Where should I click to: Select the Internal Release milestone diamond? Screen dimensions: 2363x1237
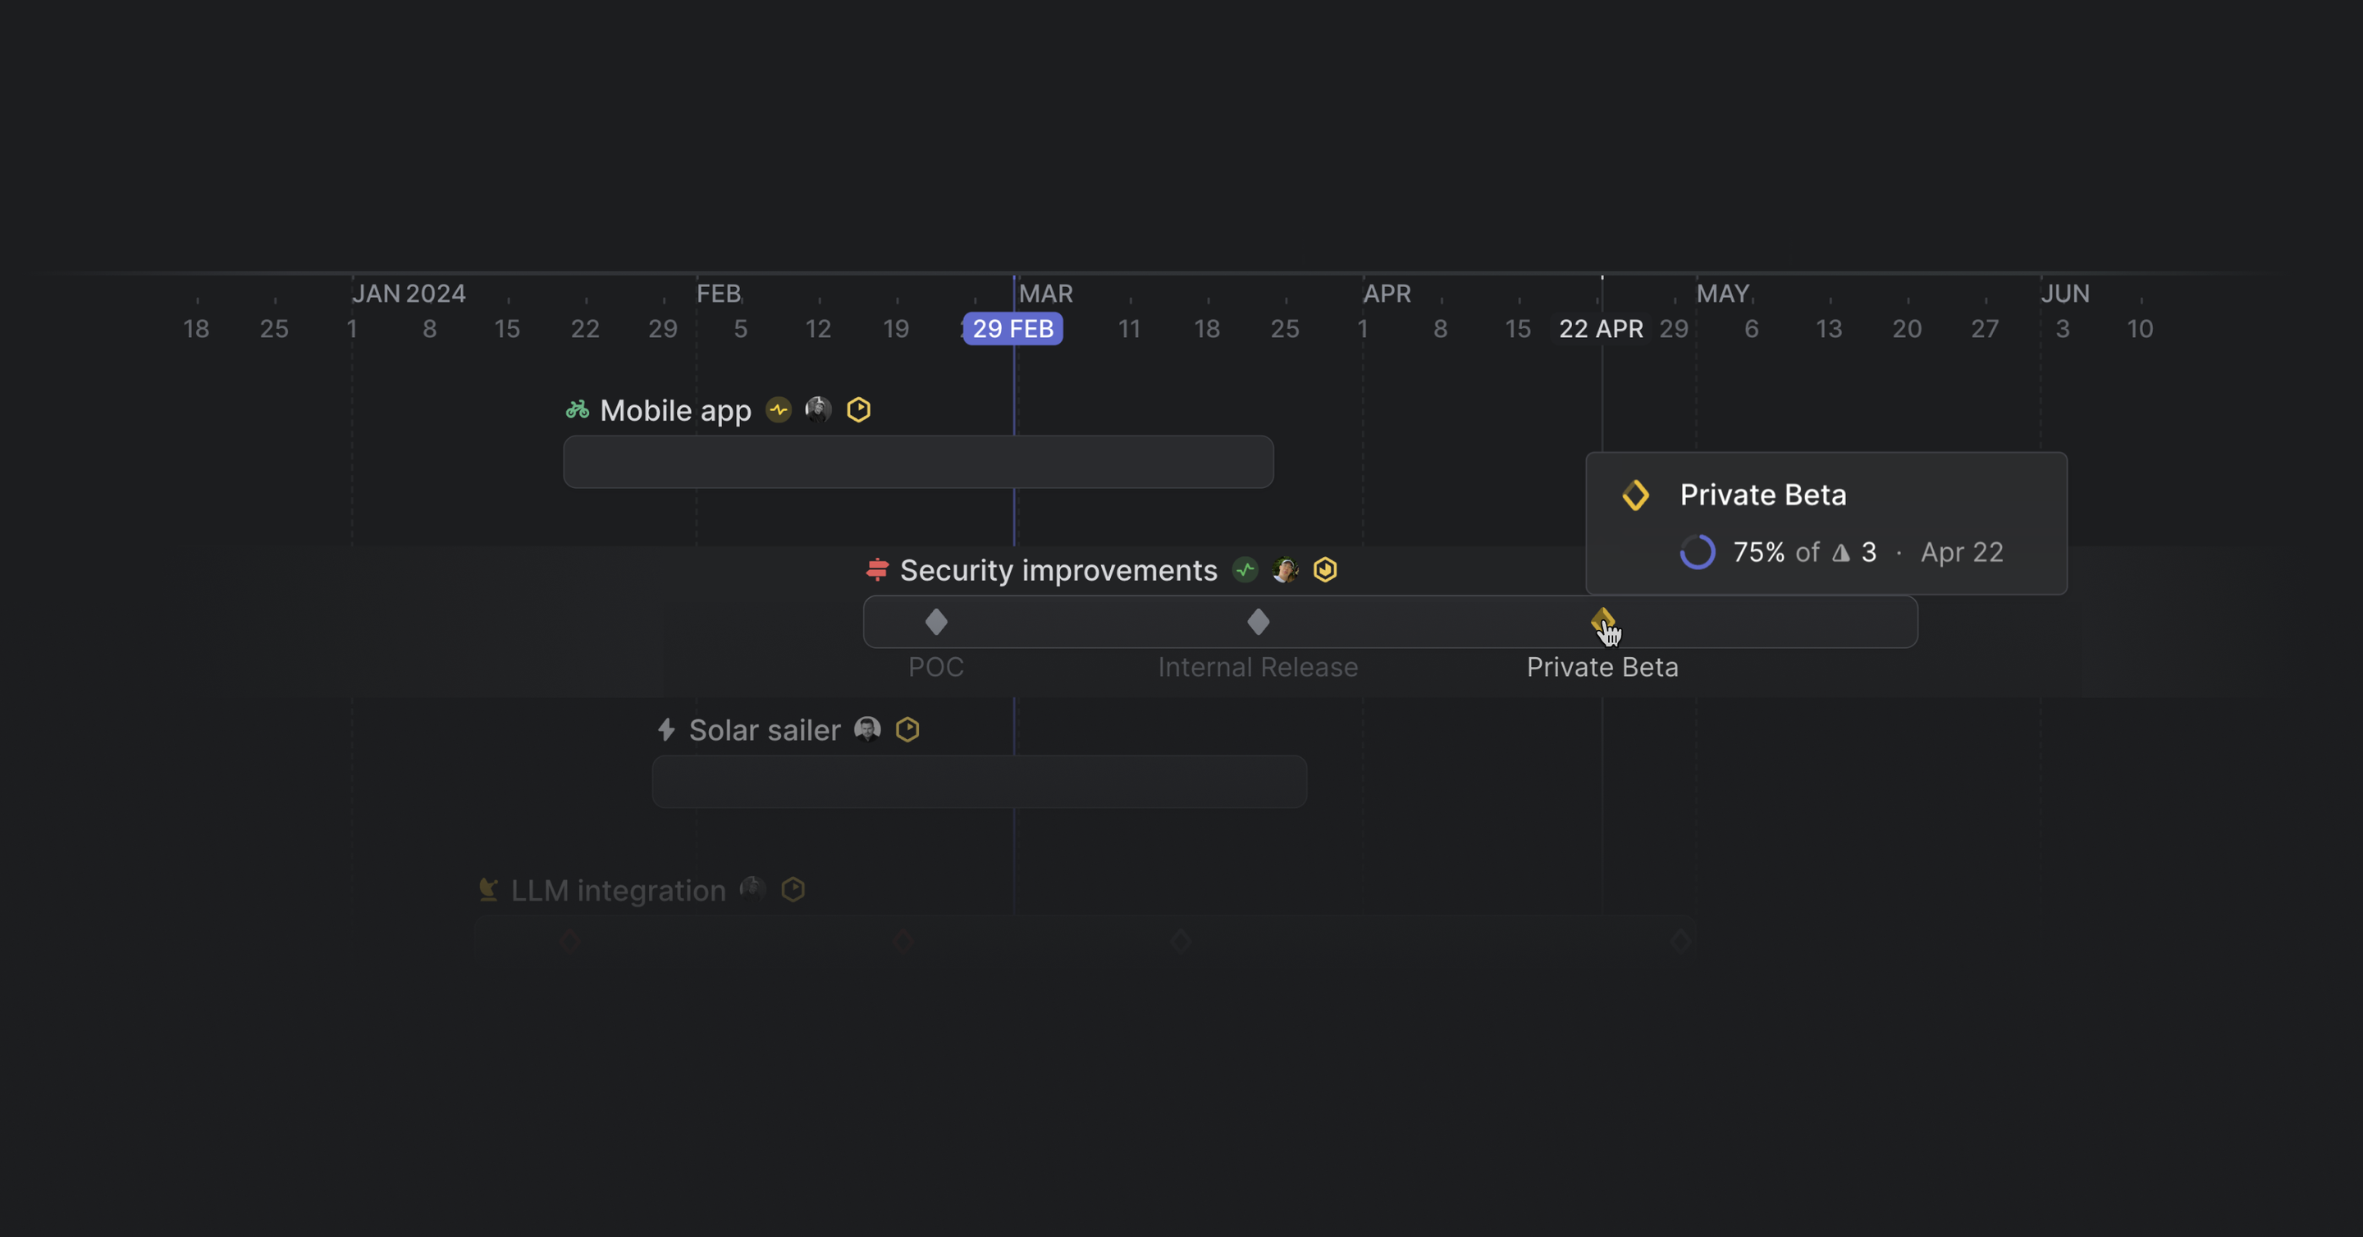tap(1259, 622)
